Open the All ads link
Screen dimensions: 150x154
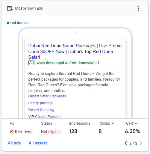pos(14,143)
